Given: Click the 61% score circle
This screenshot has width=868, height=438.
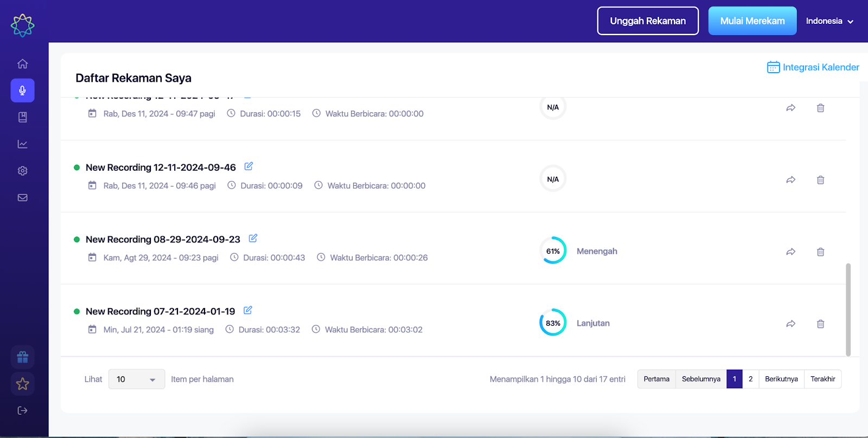Looking at the screenshot, I should pyautogui.click(x=553, y=250).
